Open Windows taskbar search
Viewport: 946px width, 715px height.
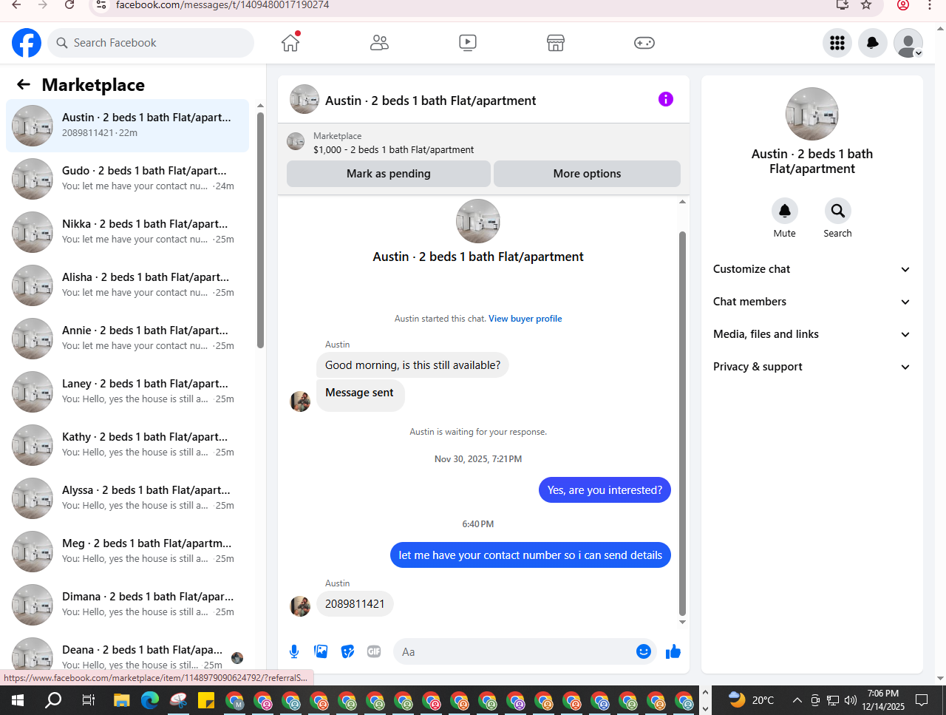[x=53, y=699]
